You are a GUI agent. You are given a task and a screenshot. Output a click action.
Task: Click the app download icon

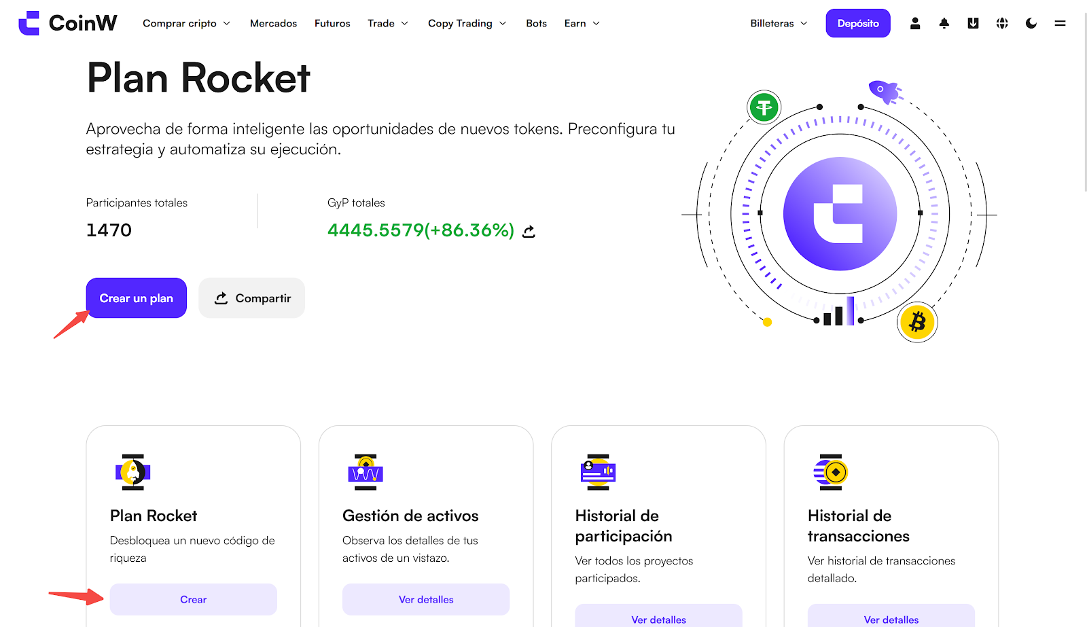973,23
